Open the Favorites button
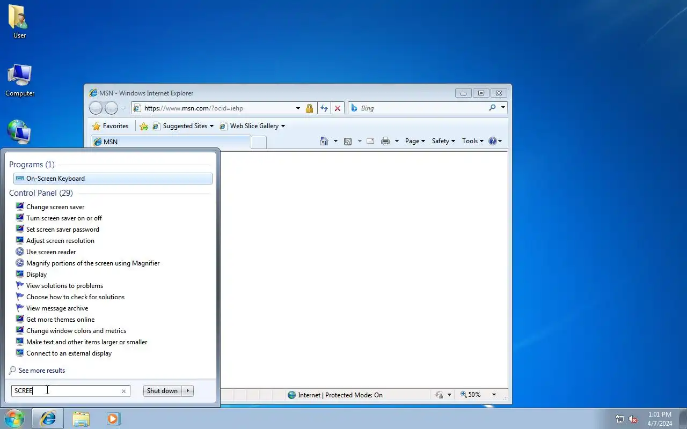This screenshot has width=687, height=429. (111, 126)
